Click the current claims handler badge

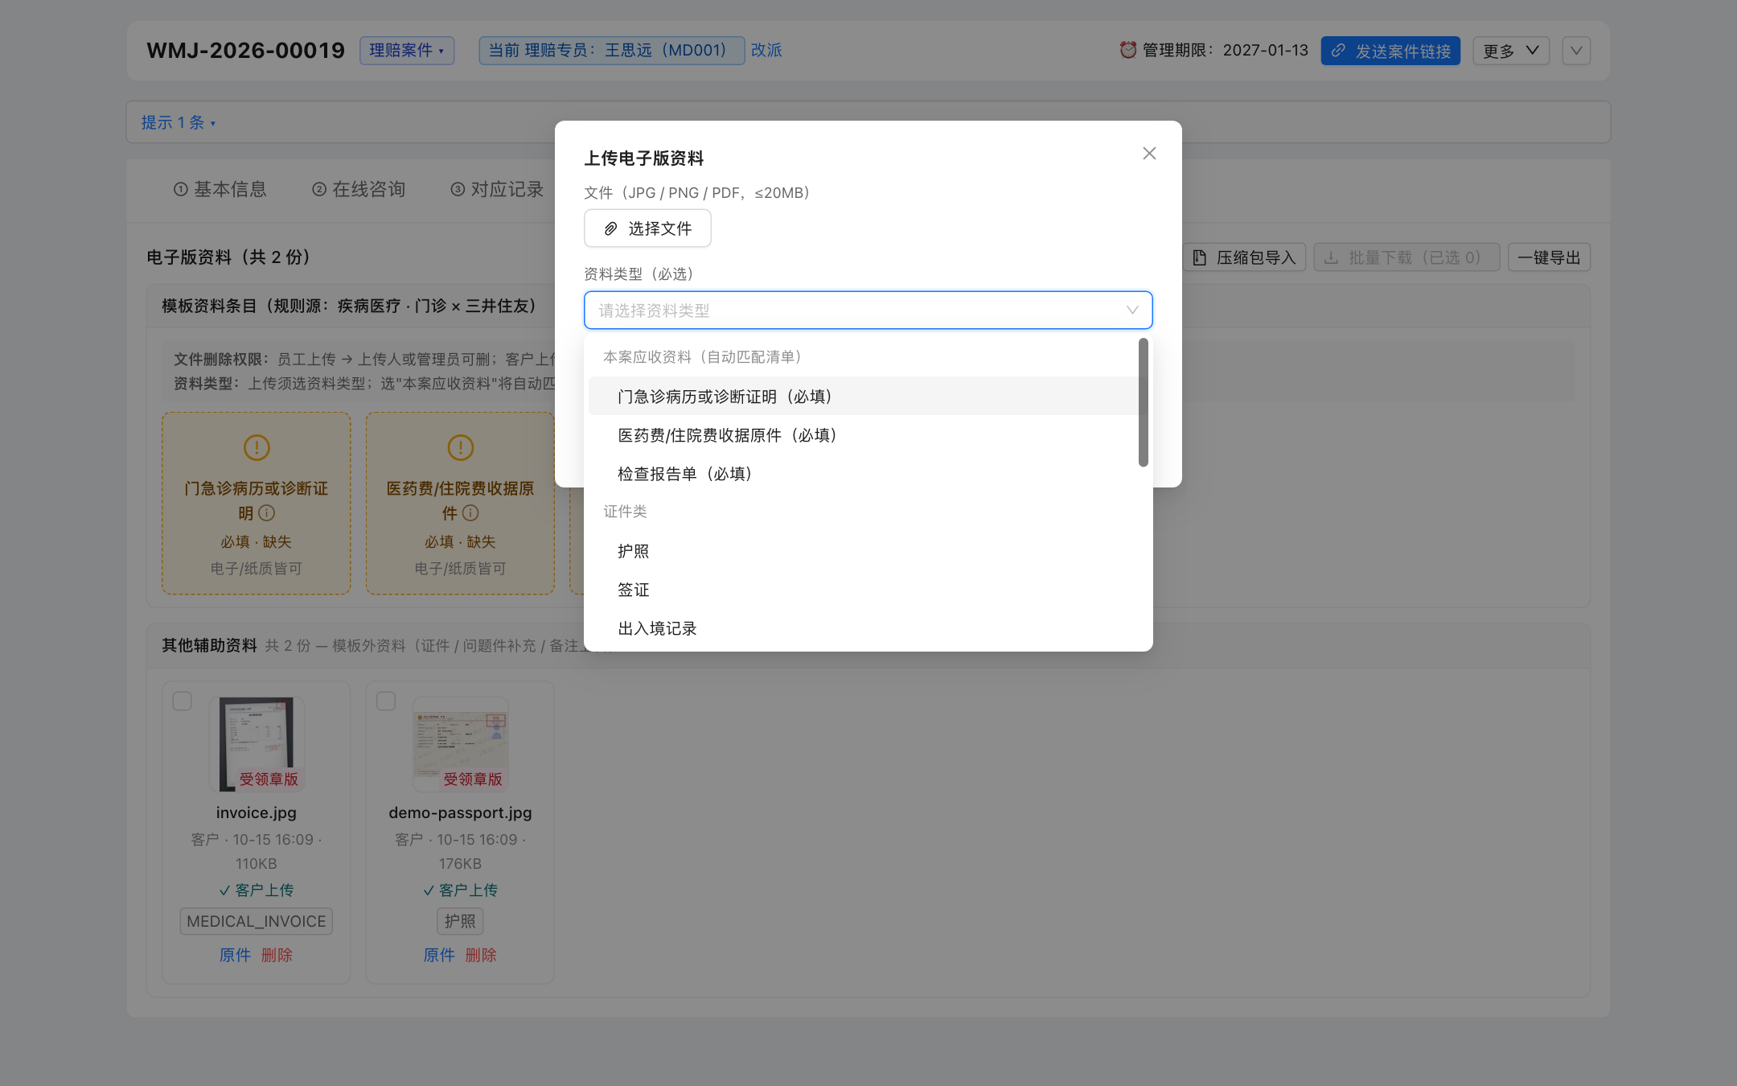[611, 51]
